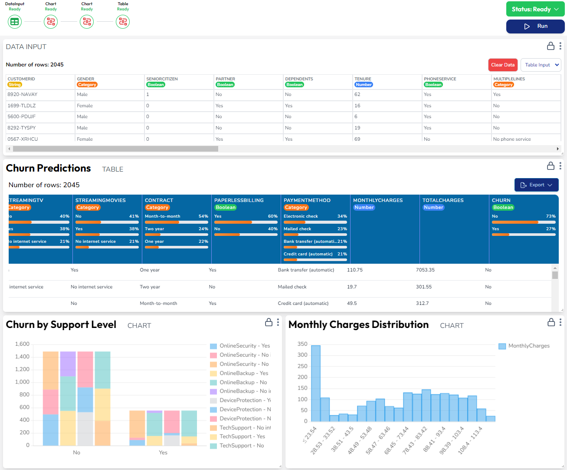Open the Status: Ready dropdown

(535, 9)
